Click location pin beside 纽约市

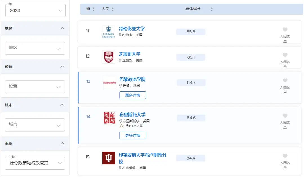tap(120, 35)
